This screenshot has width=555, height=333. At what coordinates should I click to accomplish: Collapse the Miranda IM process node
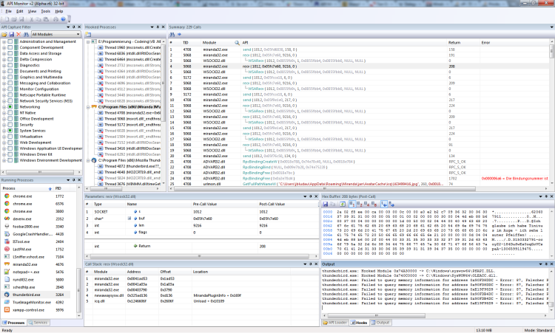88,106
